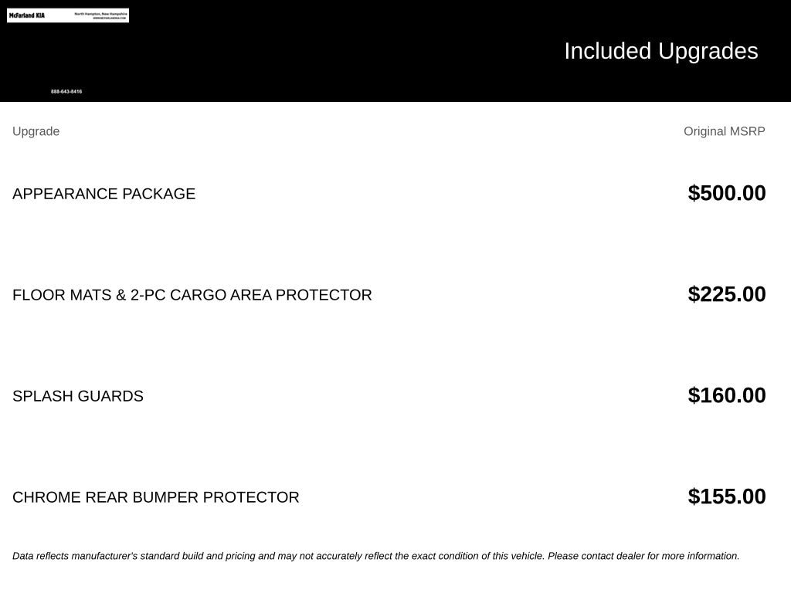This screenshot has width=791, height=593.
Task: Click the Original MSRP column header
Action: (724, 131)
